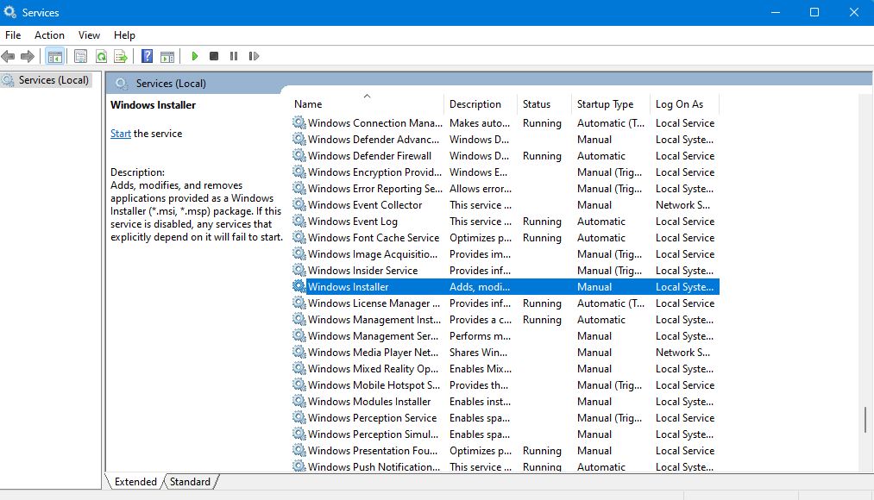Sort services by the Name column header
874x500 pixels.
[368, 104]
